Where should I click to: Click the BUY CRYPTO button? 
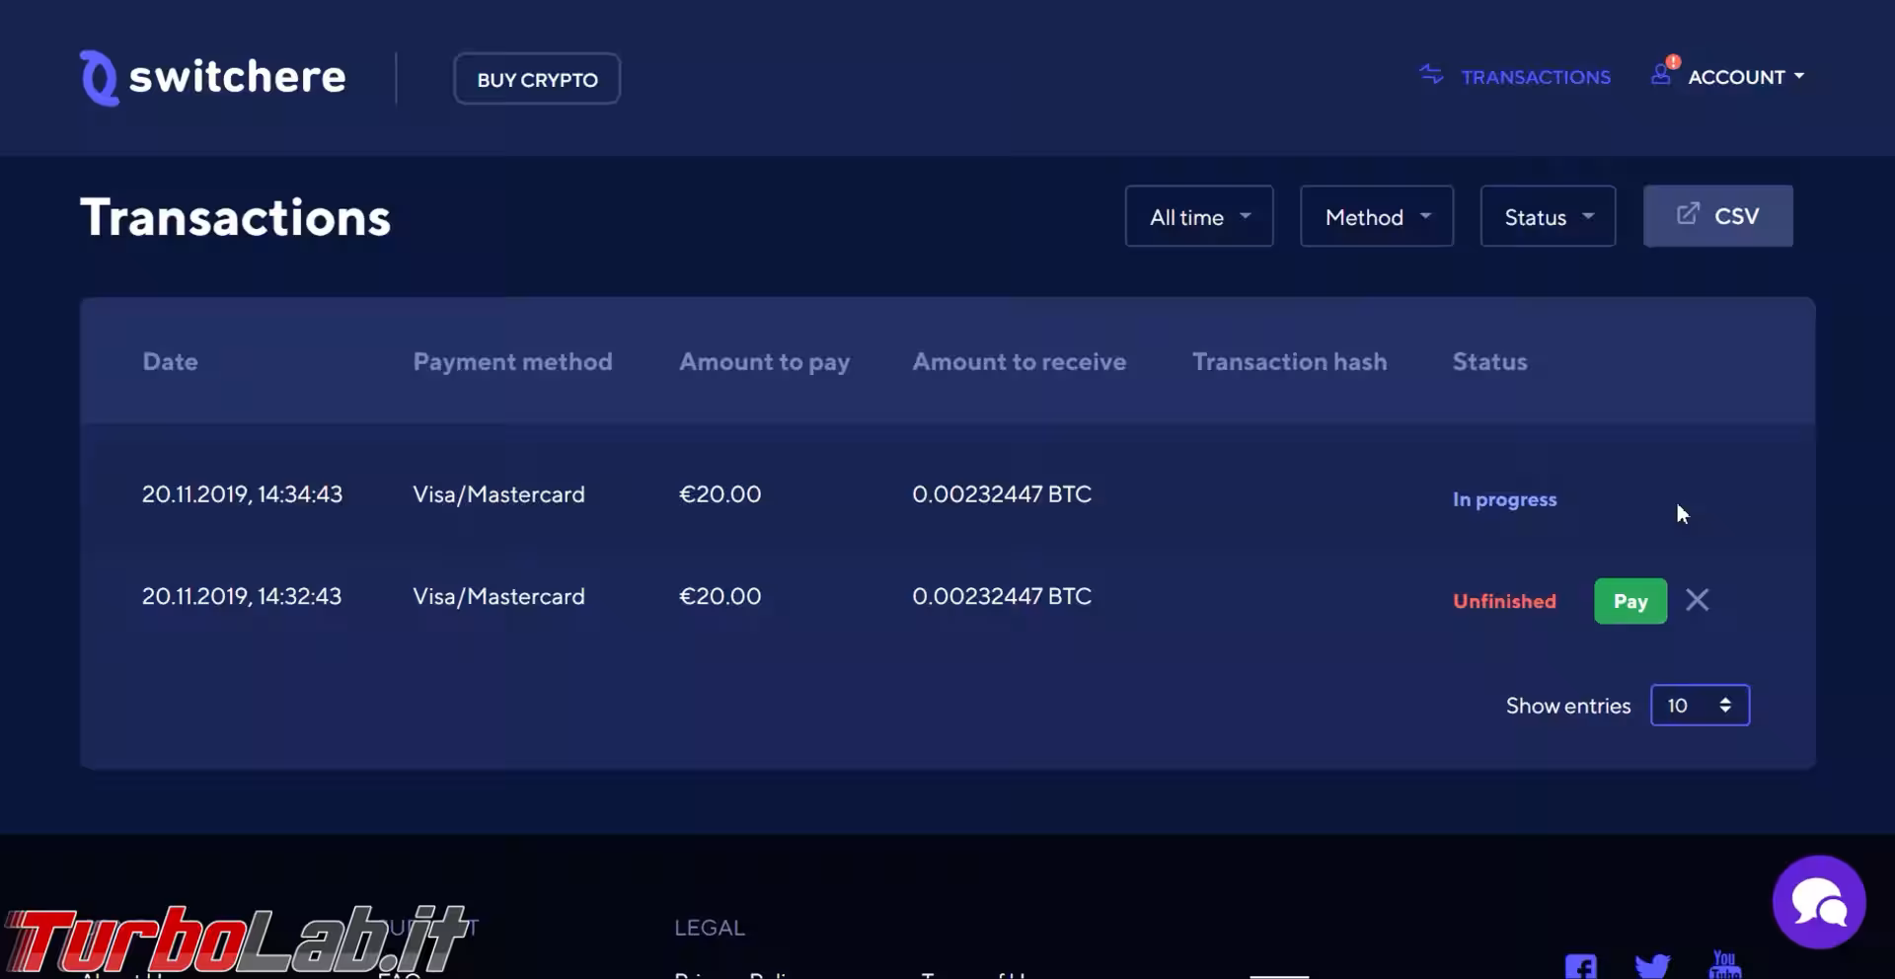[x=536, y=78]
